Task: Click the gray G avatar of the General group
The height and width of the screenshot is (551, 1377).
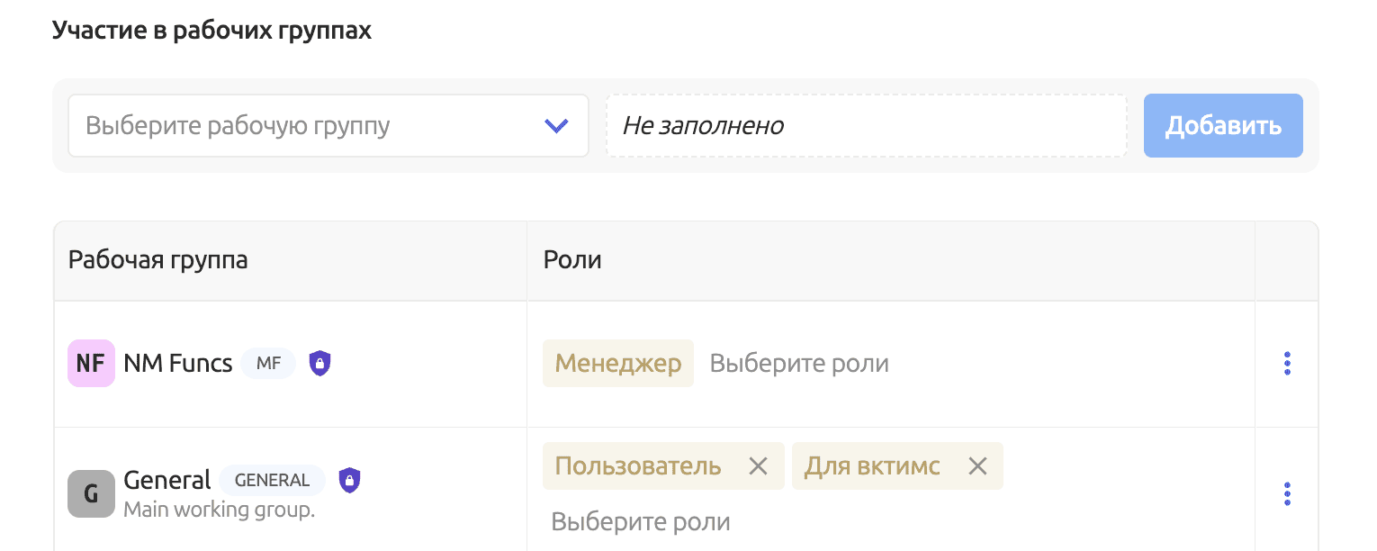Action: point(90,493)
